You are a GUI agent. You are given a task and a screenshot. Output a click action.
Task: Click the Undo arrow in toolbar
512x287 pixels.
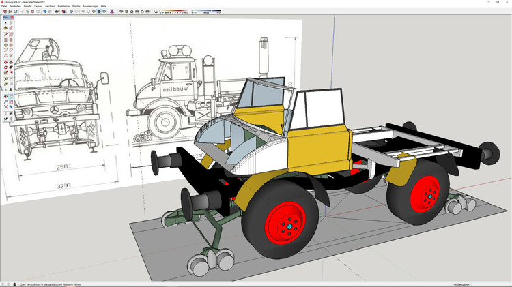(44, 12)
